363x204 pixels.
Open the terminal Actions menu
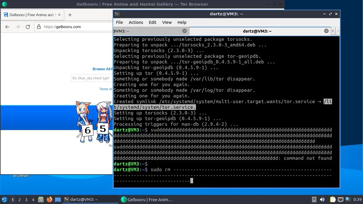click(136, 22)
